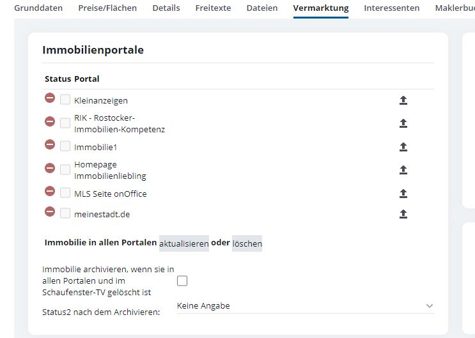Switch to the Grunddaten tab

(x=38, y=8)
